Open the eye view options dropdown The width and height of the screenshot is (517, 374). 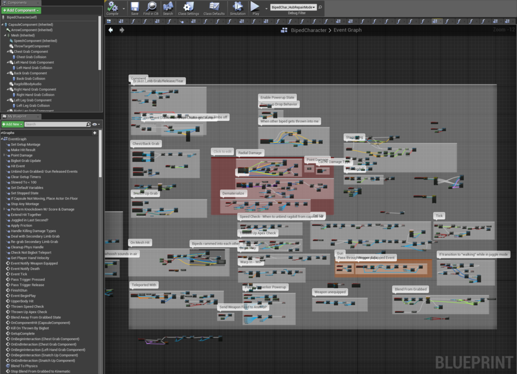point(96,124)
